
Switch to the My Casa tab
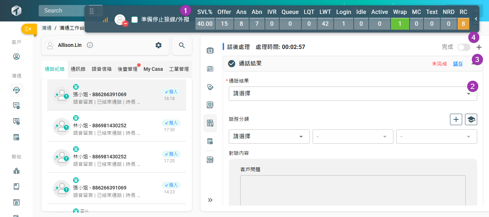click(x=153, y=69)
